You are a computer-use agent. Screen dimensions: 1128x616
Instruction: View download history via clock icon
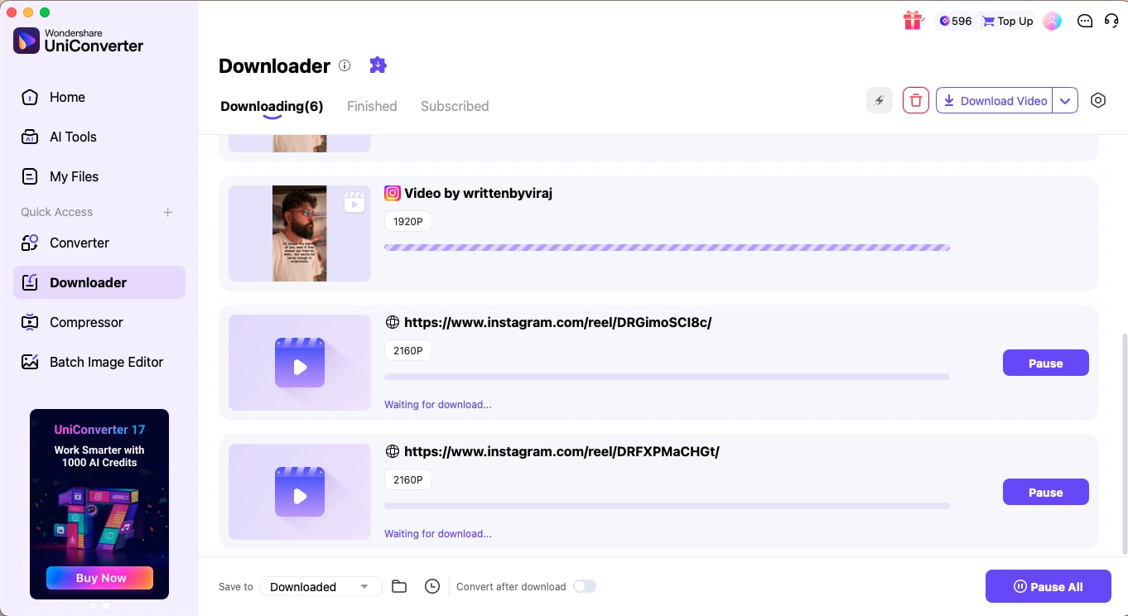[x=431, y=585]
